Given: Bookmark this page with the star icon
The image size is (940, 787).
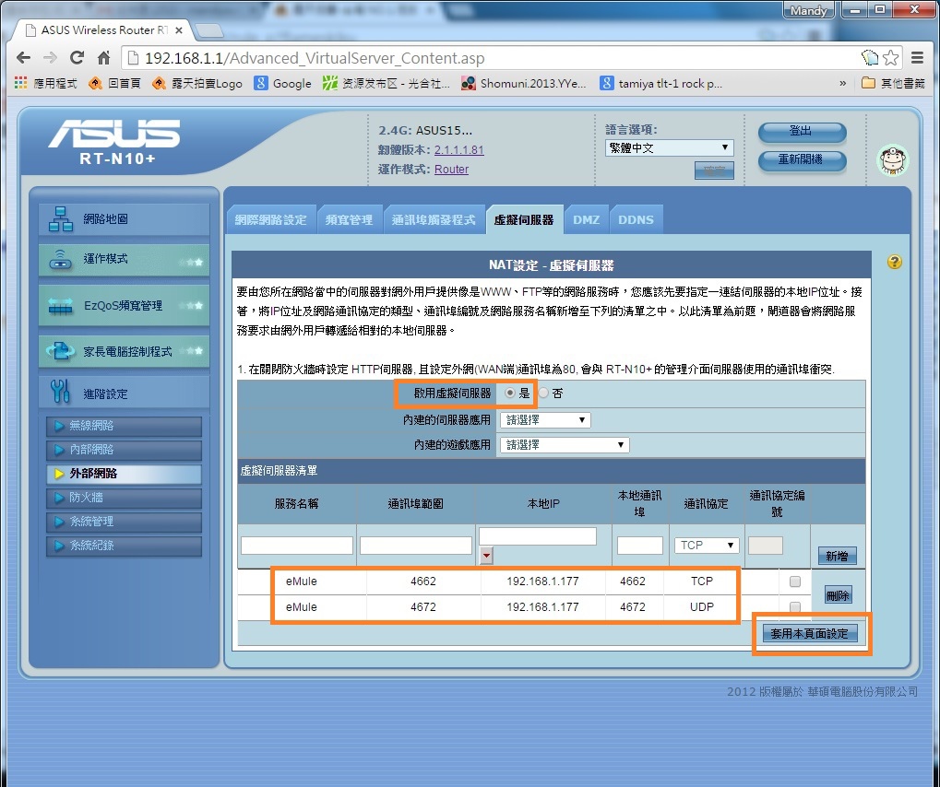Looking at the screenshot, I should (x=891, y=58).
